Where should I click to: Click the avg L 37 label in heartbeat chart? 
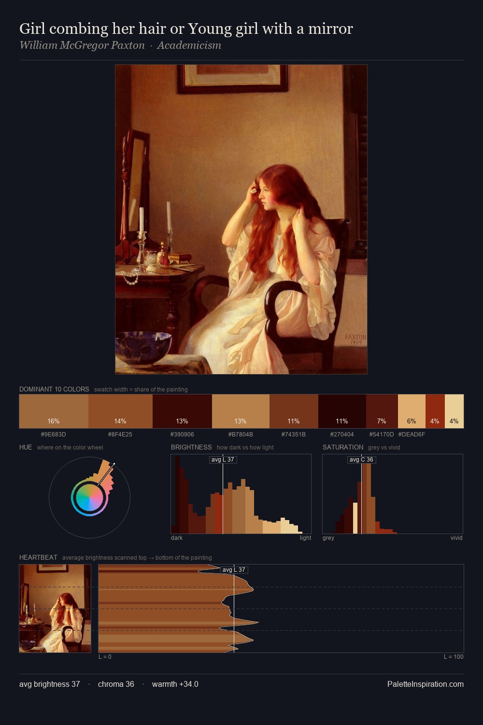[234, 570]
